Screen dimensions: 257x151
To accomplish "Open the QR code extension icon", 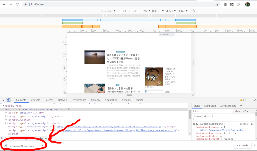I will point(232,5).
